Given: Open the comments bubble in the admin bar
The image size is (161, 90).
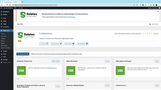Looking at the screenshot, I should pyautogui.click(x=16, y=8).
